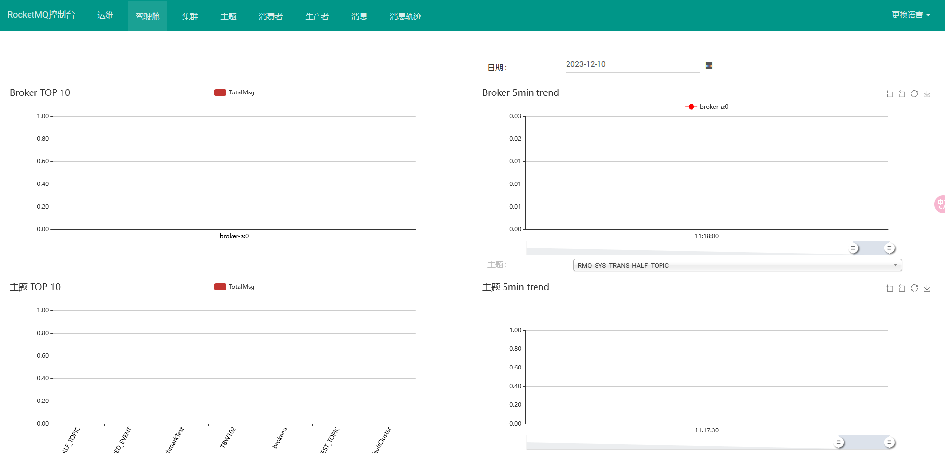Click the 日期 label
This screenshot has height=461, width=945.
pyautogui.click(x=497, y=68)
